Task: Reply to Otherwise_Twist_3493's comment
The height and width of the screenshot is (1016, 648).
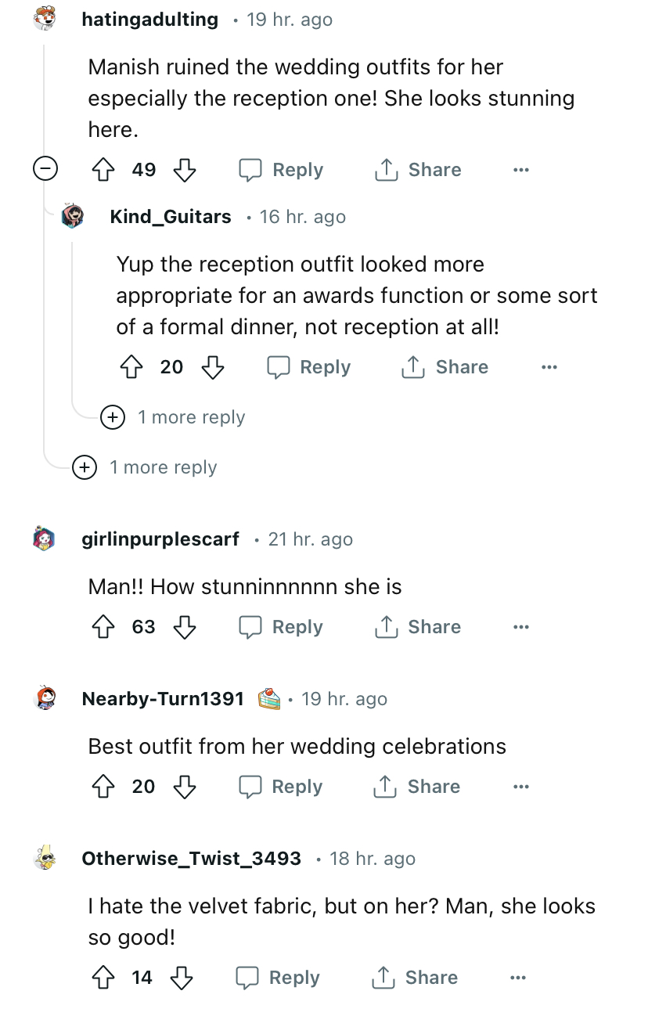Action: [x=279, y=978]
